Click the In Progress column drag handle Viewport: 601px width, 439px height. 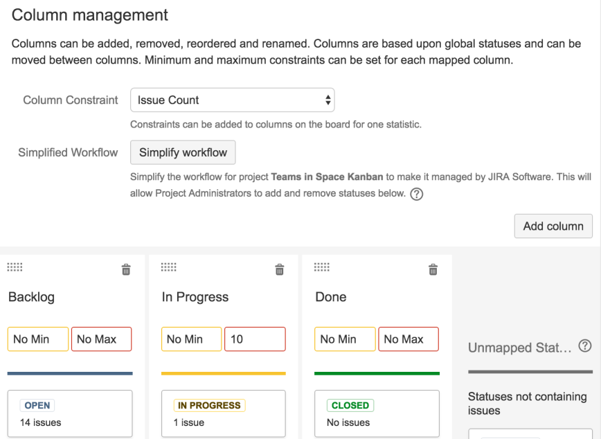pyautogui.click(x=168, y=267)
